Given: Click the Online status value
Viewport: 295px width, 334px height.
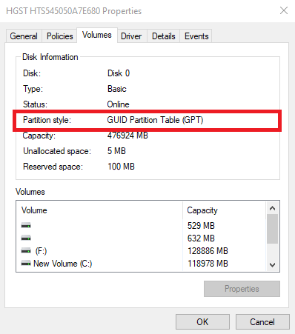Looking at the screenshot, I should click(x=118, y=104).
